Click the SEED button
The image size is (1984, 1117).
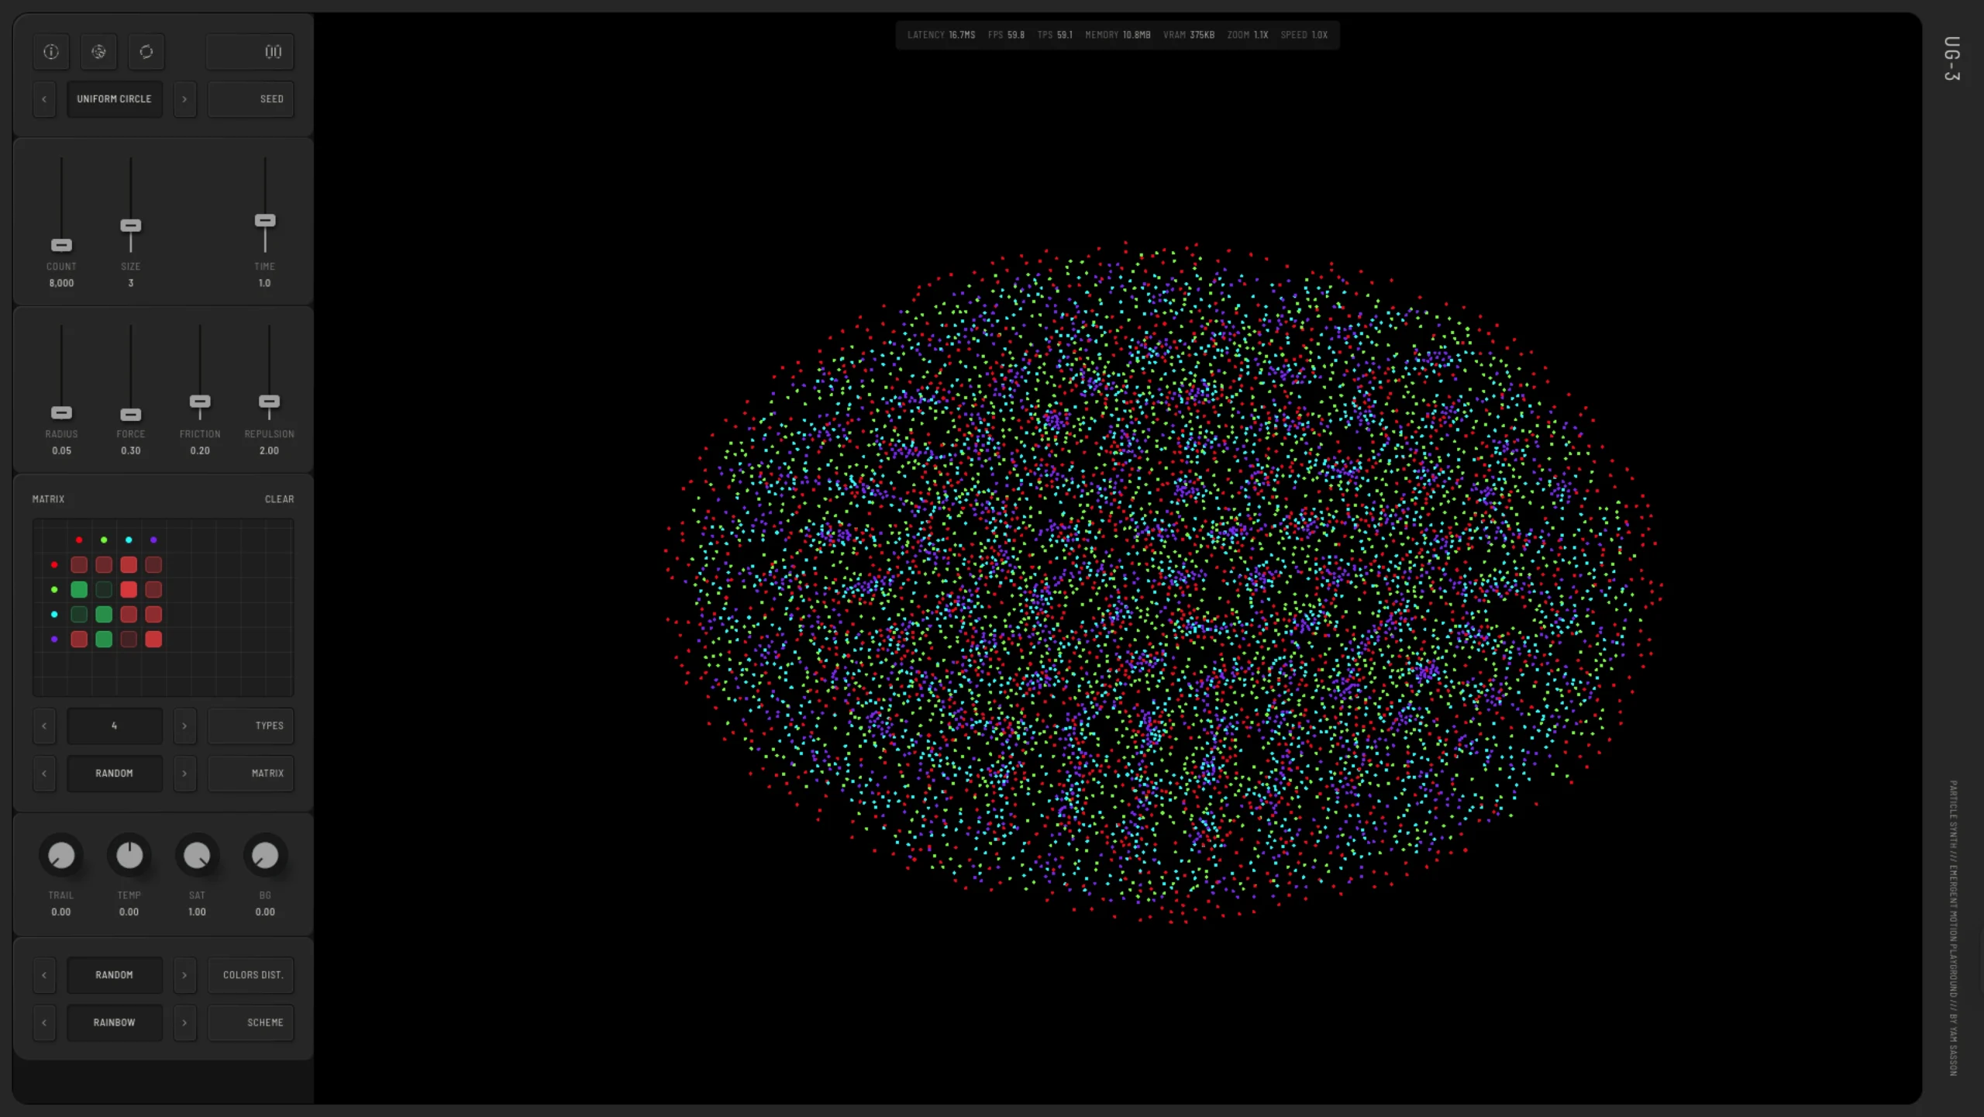[x=250, y=98]
